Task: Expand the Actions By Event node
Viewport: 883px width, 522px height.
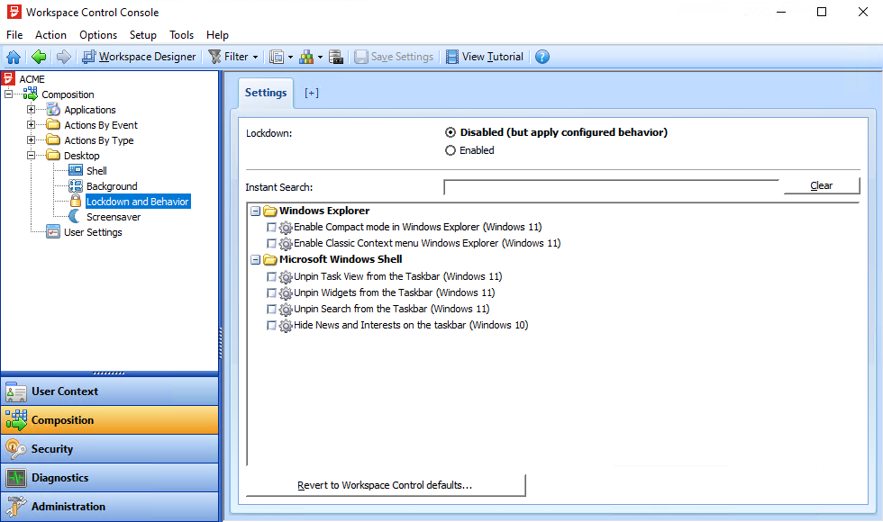Action: pos(31,124)
